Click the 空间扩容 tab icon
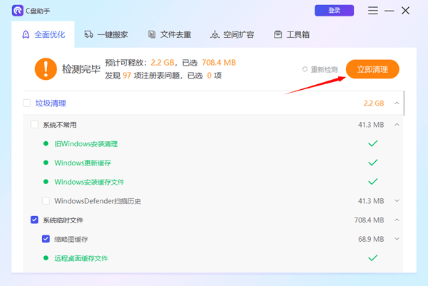 [x=215, y=34]
